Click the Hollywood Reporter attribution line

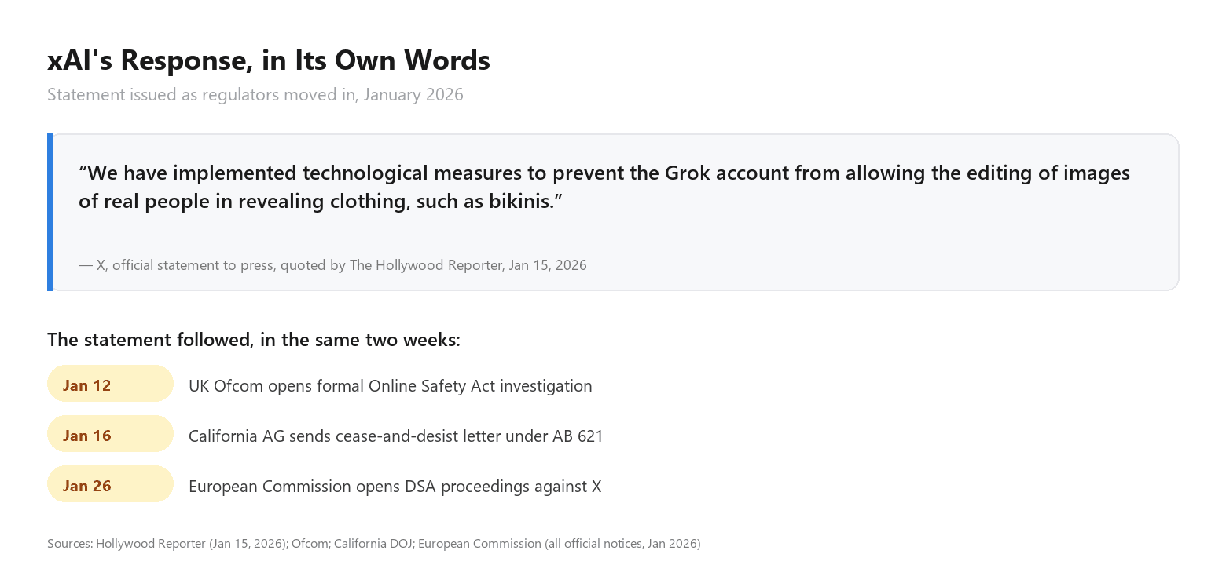click(x=332, y=265)
